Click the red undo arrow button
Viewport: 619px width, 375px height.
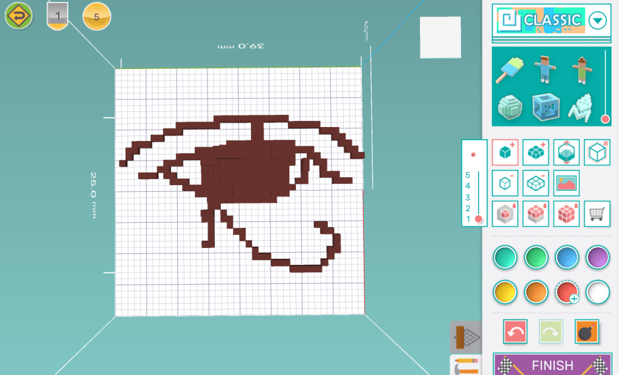515,331
